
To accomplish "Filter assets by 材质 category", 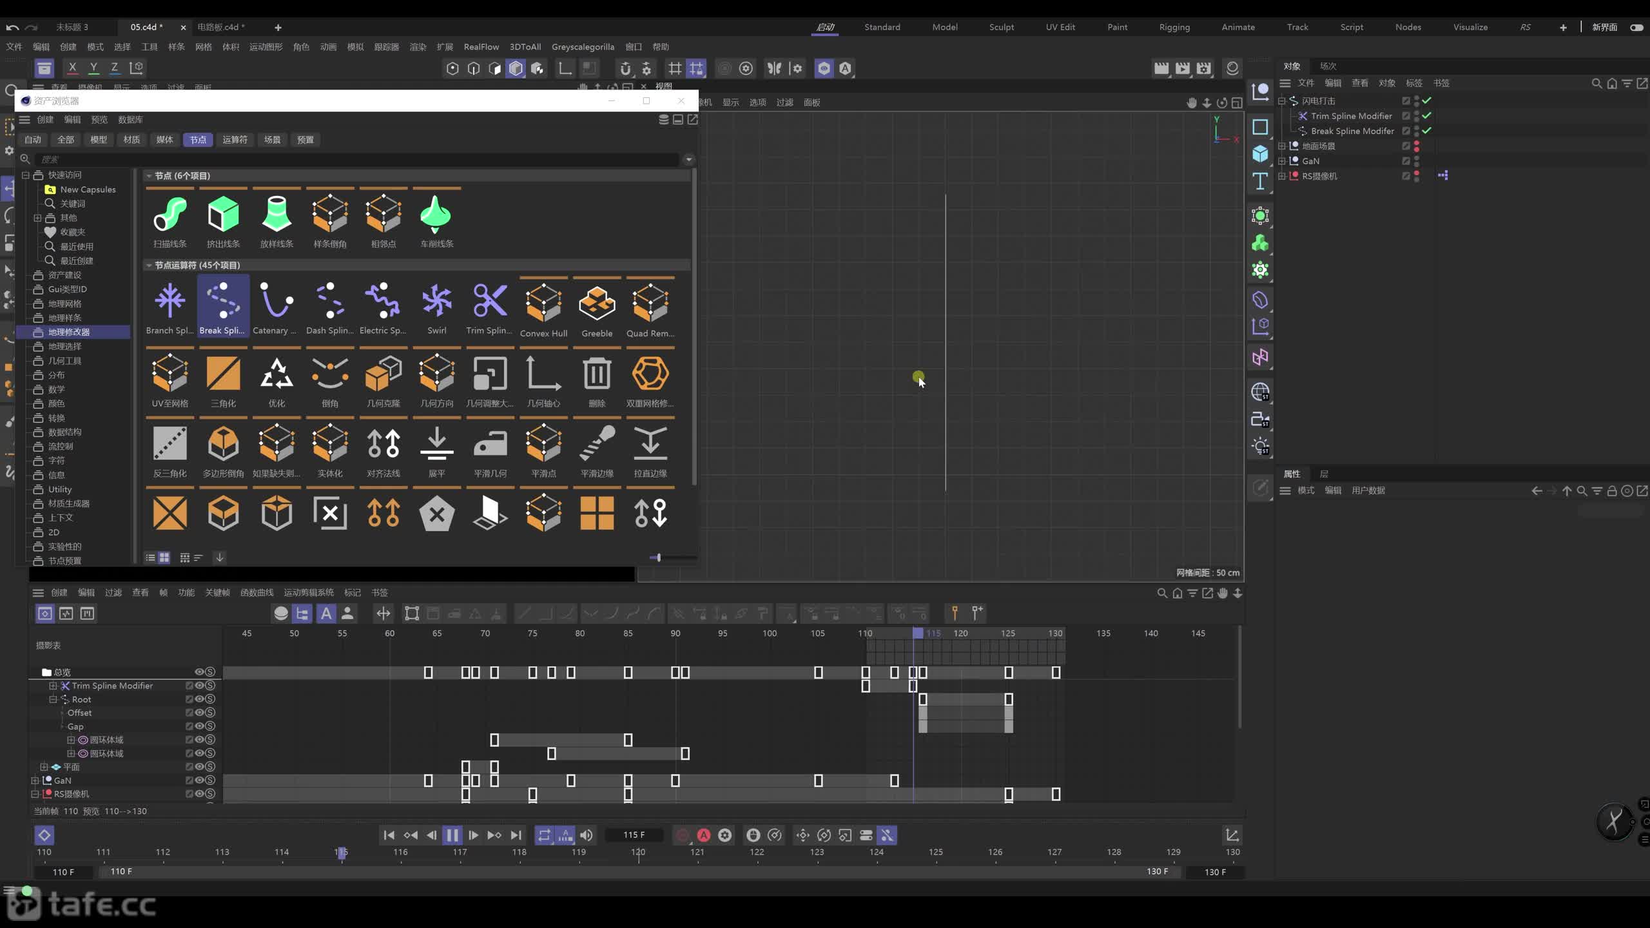I will pos(131,140).
